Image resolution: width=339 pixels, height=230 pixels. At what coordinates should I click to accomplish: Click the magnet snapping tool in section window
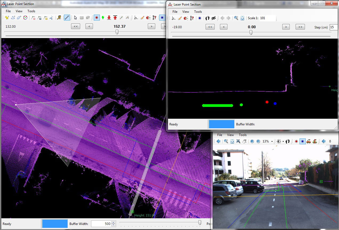(x=185, y=18)
